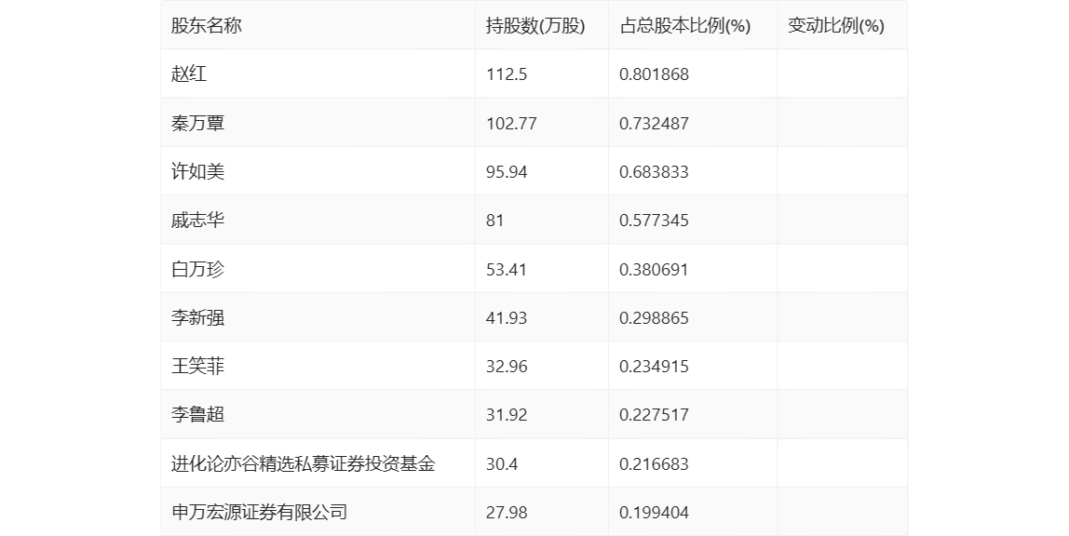Screen dimensions: 1069x536
Task: Click percentage value 0.577345
Action: tap(654, 220)
